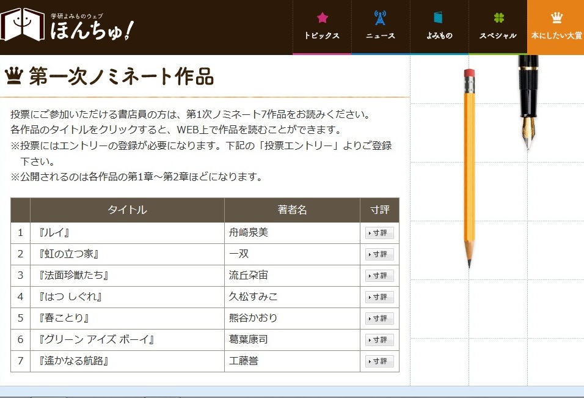The width and height of the screenshot is (584, 398).
Task: Click the teal book Yomimono icon
Action: coord(439,18)
